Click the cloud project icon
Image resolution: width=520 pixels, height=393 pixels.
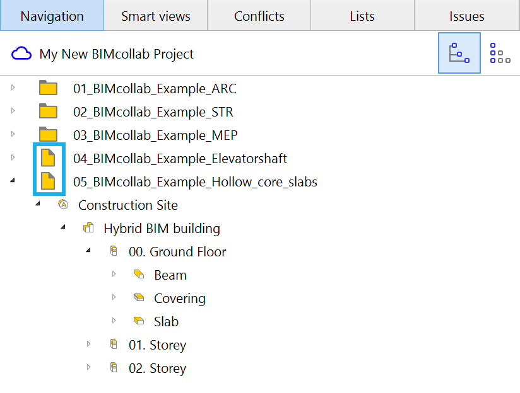(x=21, y=54)
